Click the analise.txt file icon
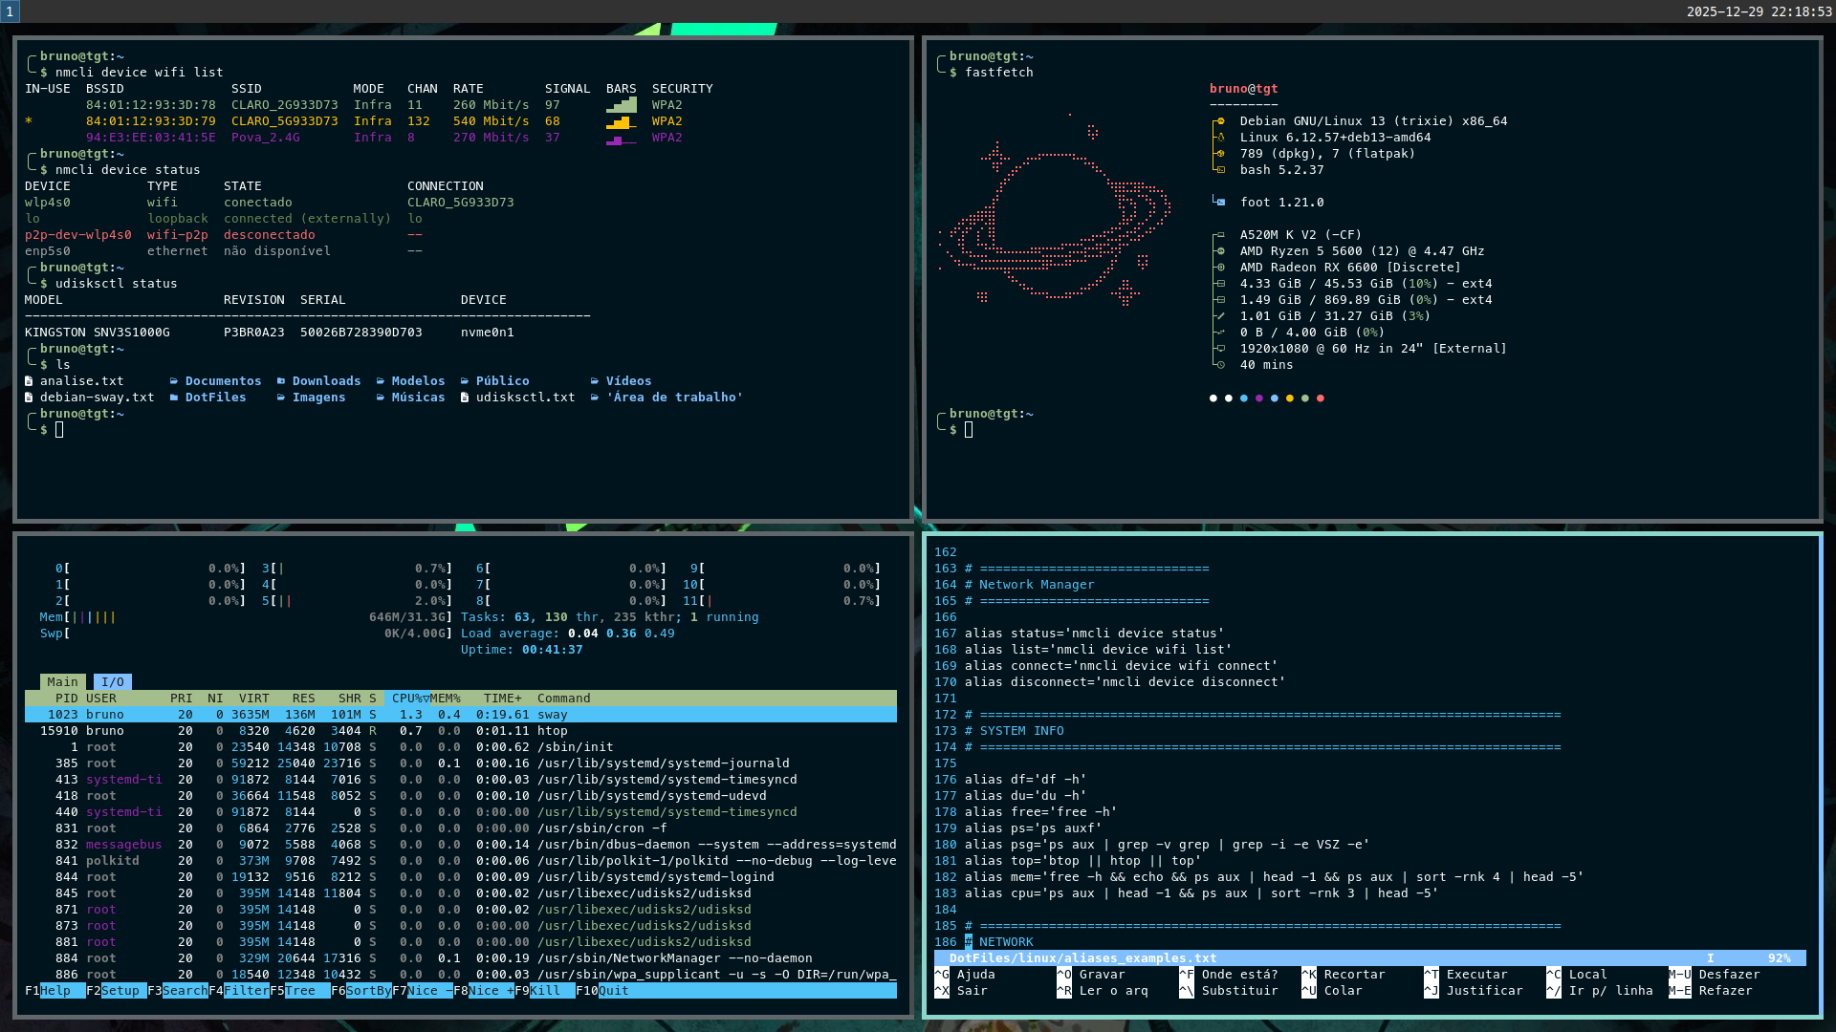The height and width of the screenshot is (1032, 1836). [29, 381]
